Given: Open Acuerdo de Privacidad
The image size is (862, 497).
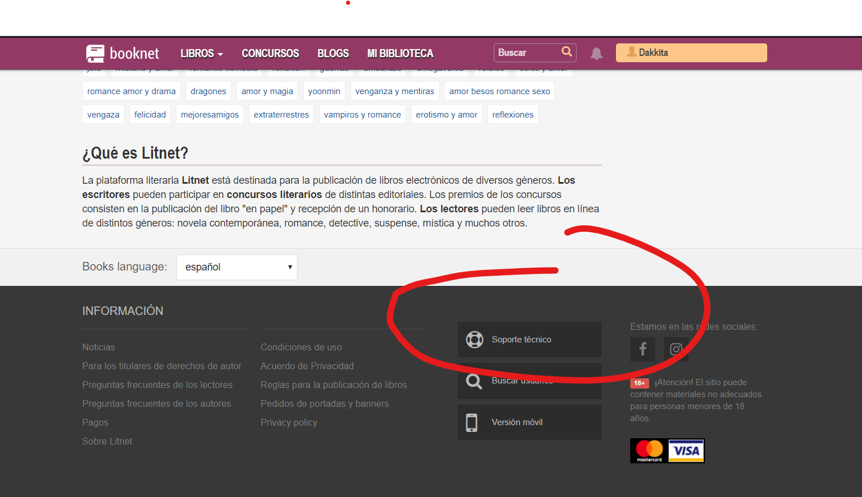Looking at the screenshot, I should (307, 366).
